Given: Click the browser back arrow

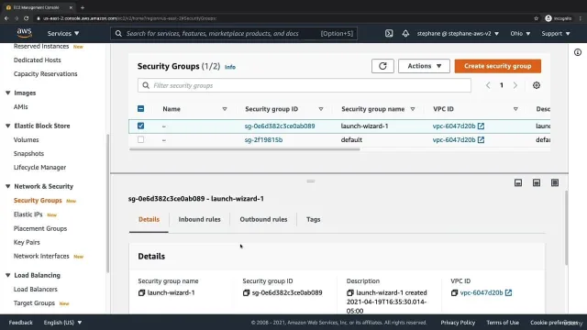Looking at the screenshot, I should pos(6,18).
